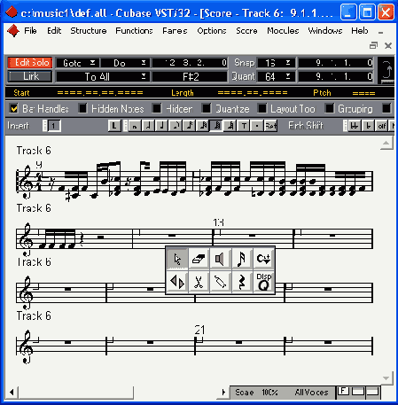The height and width of the screenshot is (405, 398).
Task: Enable the Hidden Notes checkbox
Action: click(82, 108)
